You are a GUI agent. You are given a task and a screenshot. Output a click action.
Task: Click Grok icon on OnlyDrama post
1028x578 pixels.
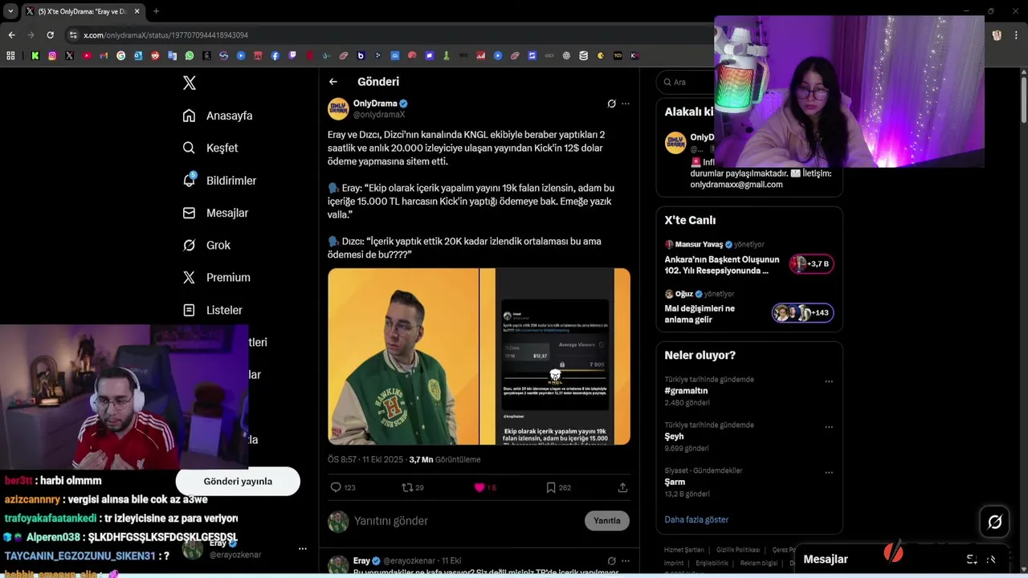(x=611, y=104)
